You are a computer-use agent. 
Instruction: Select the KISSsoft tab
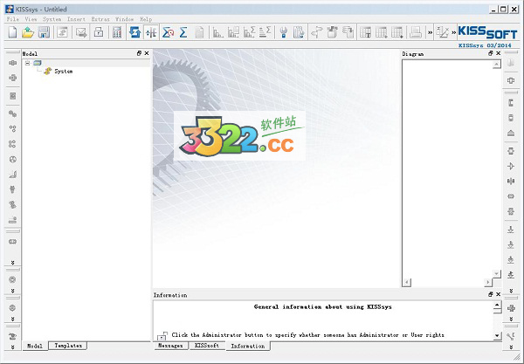[x=206, y=346]
